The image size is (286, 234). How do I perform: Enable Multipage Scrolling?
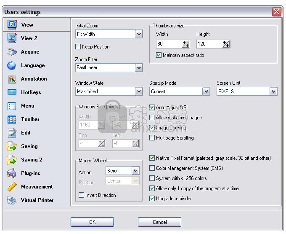pyautogui.click(x=152, y=137)
